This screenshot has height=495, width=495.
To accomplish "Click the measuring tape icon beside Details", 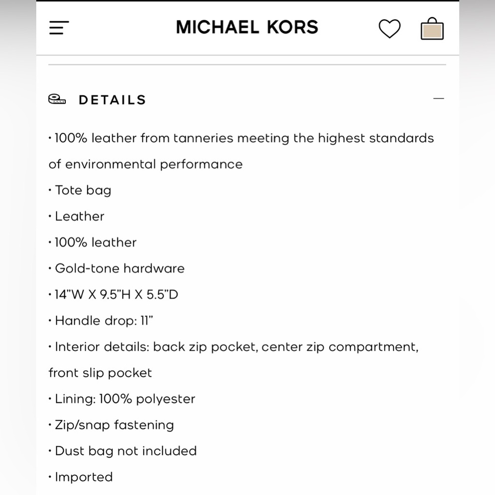I will (x=57, y=99).
